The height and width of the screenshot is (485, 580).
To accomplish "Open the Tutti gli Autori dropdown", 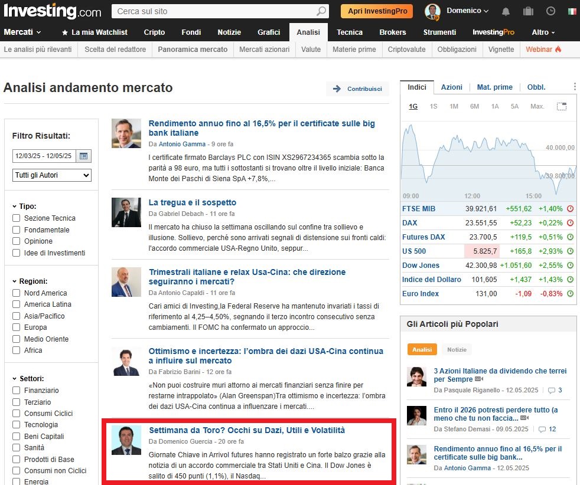I will coord(52,175).
